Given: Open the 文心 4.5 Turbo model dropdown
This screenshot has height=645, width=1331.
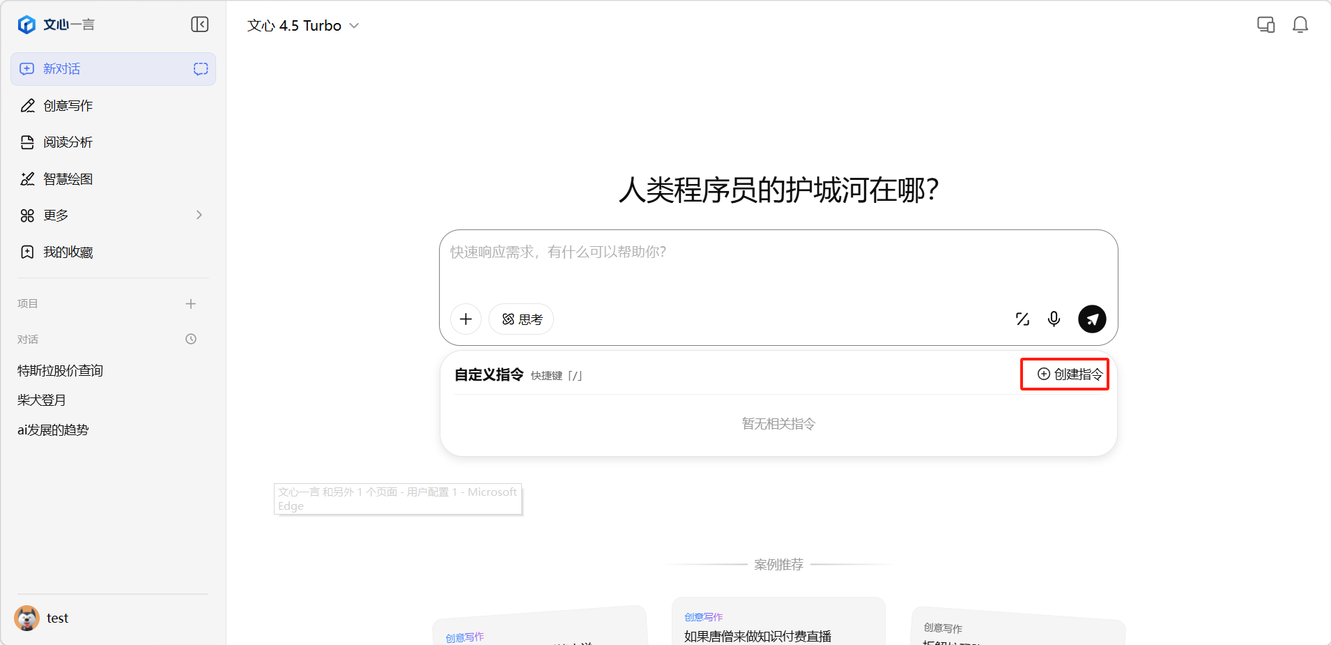Looking at the screenshot, I should pos(303,26).
